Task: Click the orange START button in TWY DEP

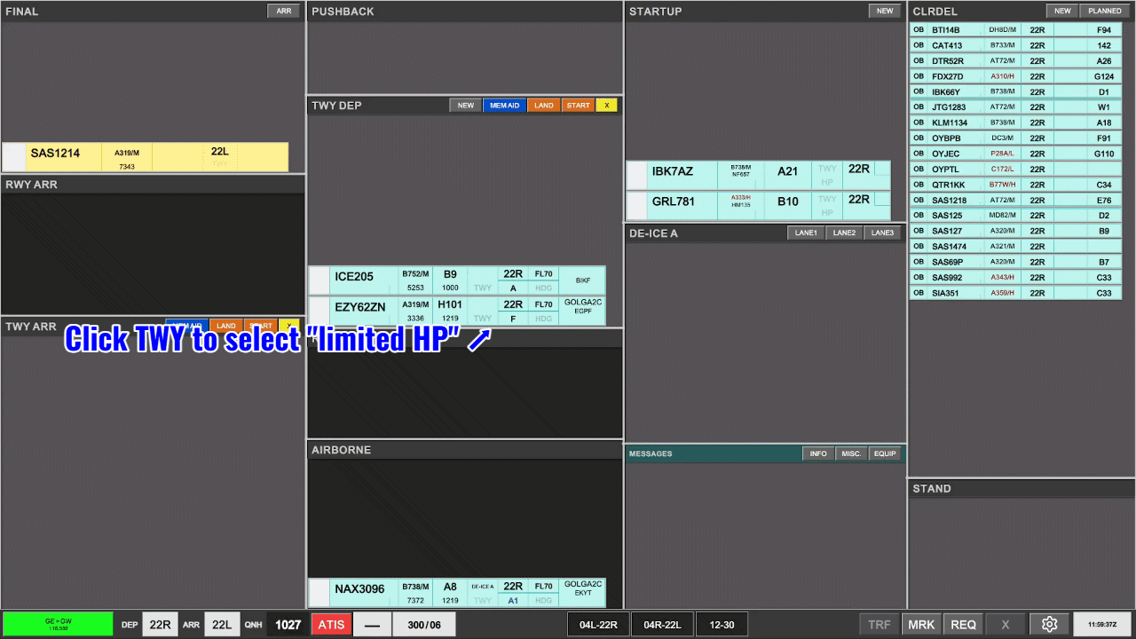Action: pos(578,106)
